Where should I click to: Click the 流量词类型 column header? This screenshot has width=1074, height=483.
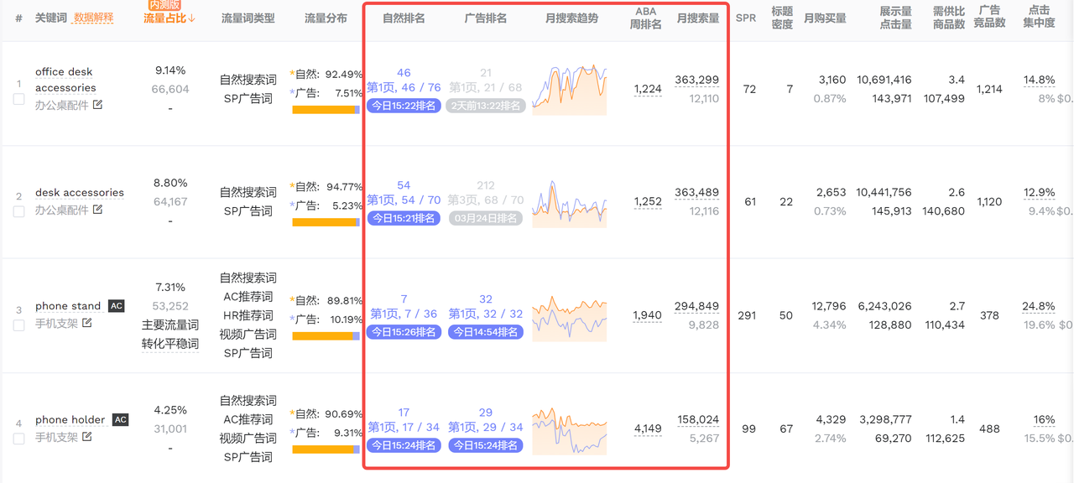click(x=248, y=18)
